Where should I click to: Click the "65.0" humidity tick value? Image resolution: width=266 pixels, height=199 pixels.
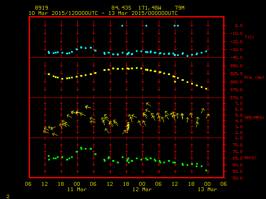coord(237,158)
